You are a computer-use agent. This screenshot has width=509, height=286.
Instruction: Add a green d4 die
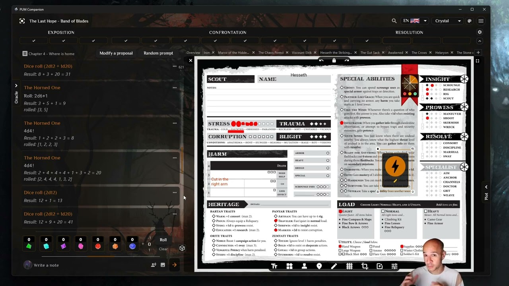point(29,246)
